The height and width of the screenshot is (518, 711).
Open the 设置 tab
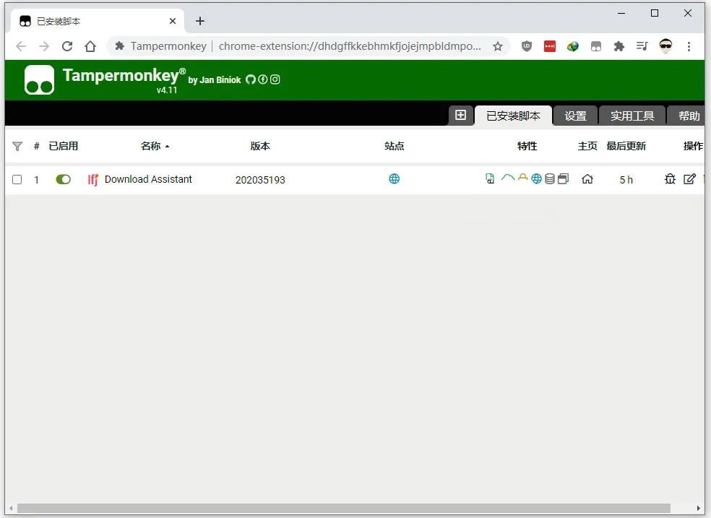[575, 116]
